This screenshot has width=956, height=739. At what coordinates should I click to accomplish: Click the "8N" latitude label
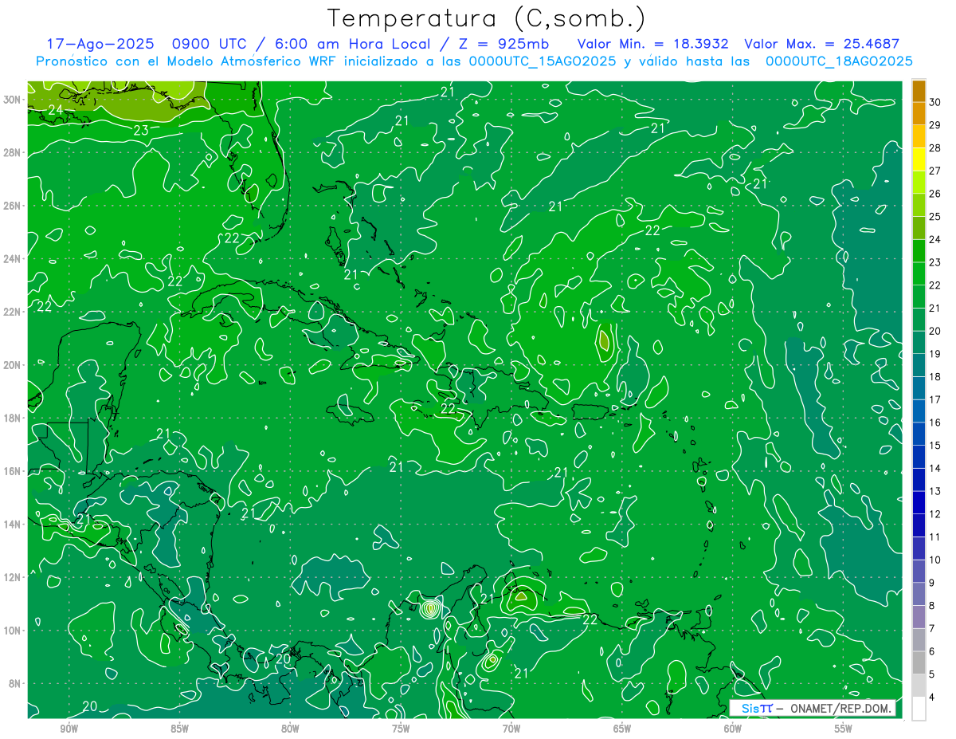(x=14, y=683)
